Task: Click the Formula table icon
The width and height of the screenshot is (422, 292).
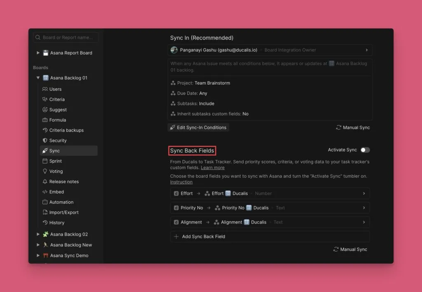Action: pos(45,120)
